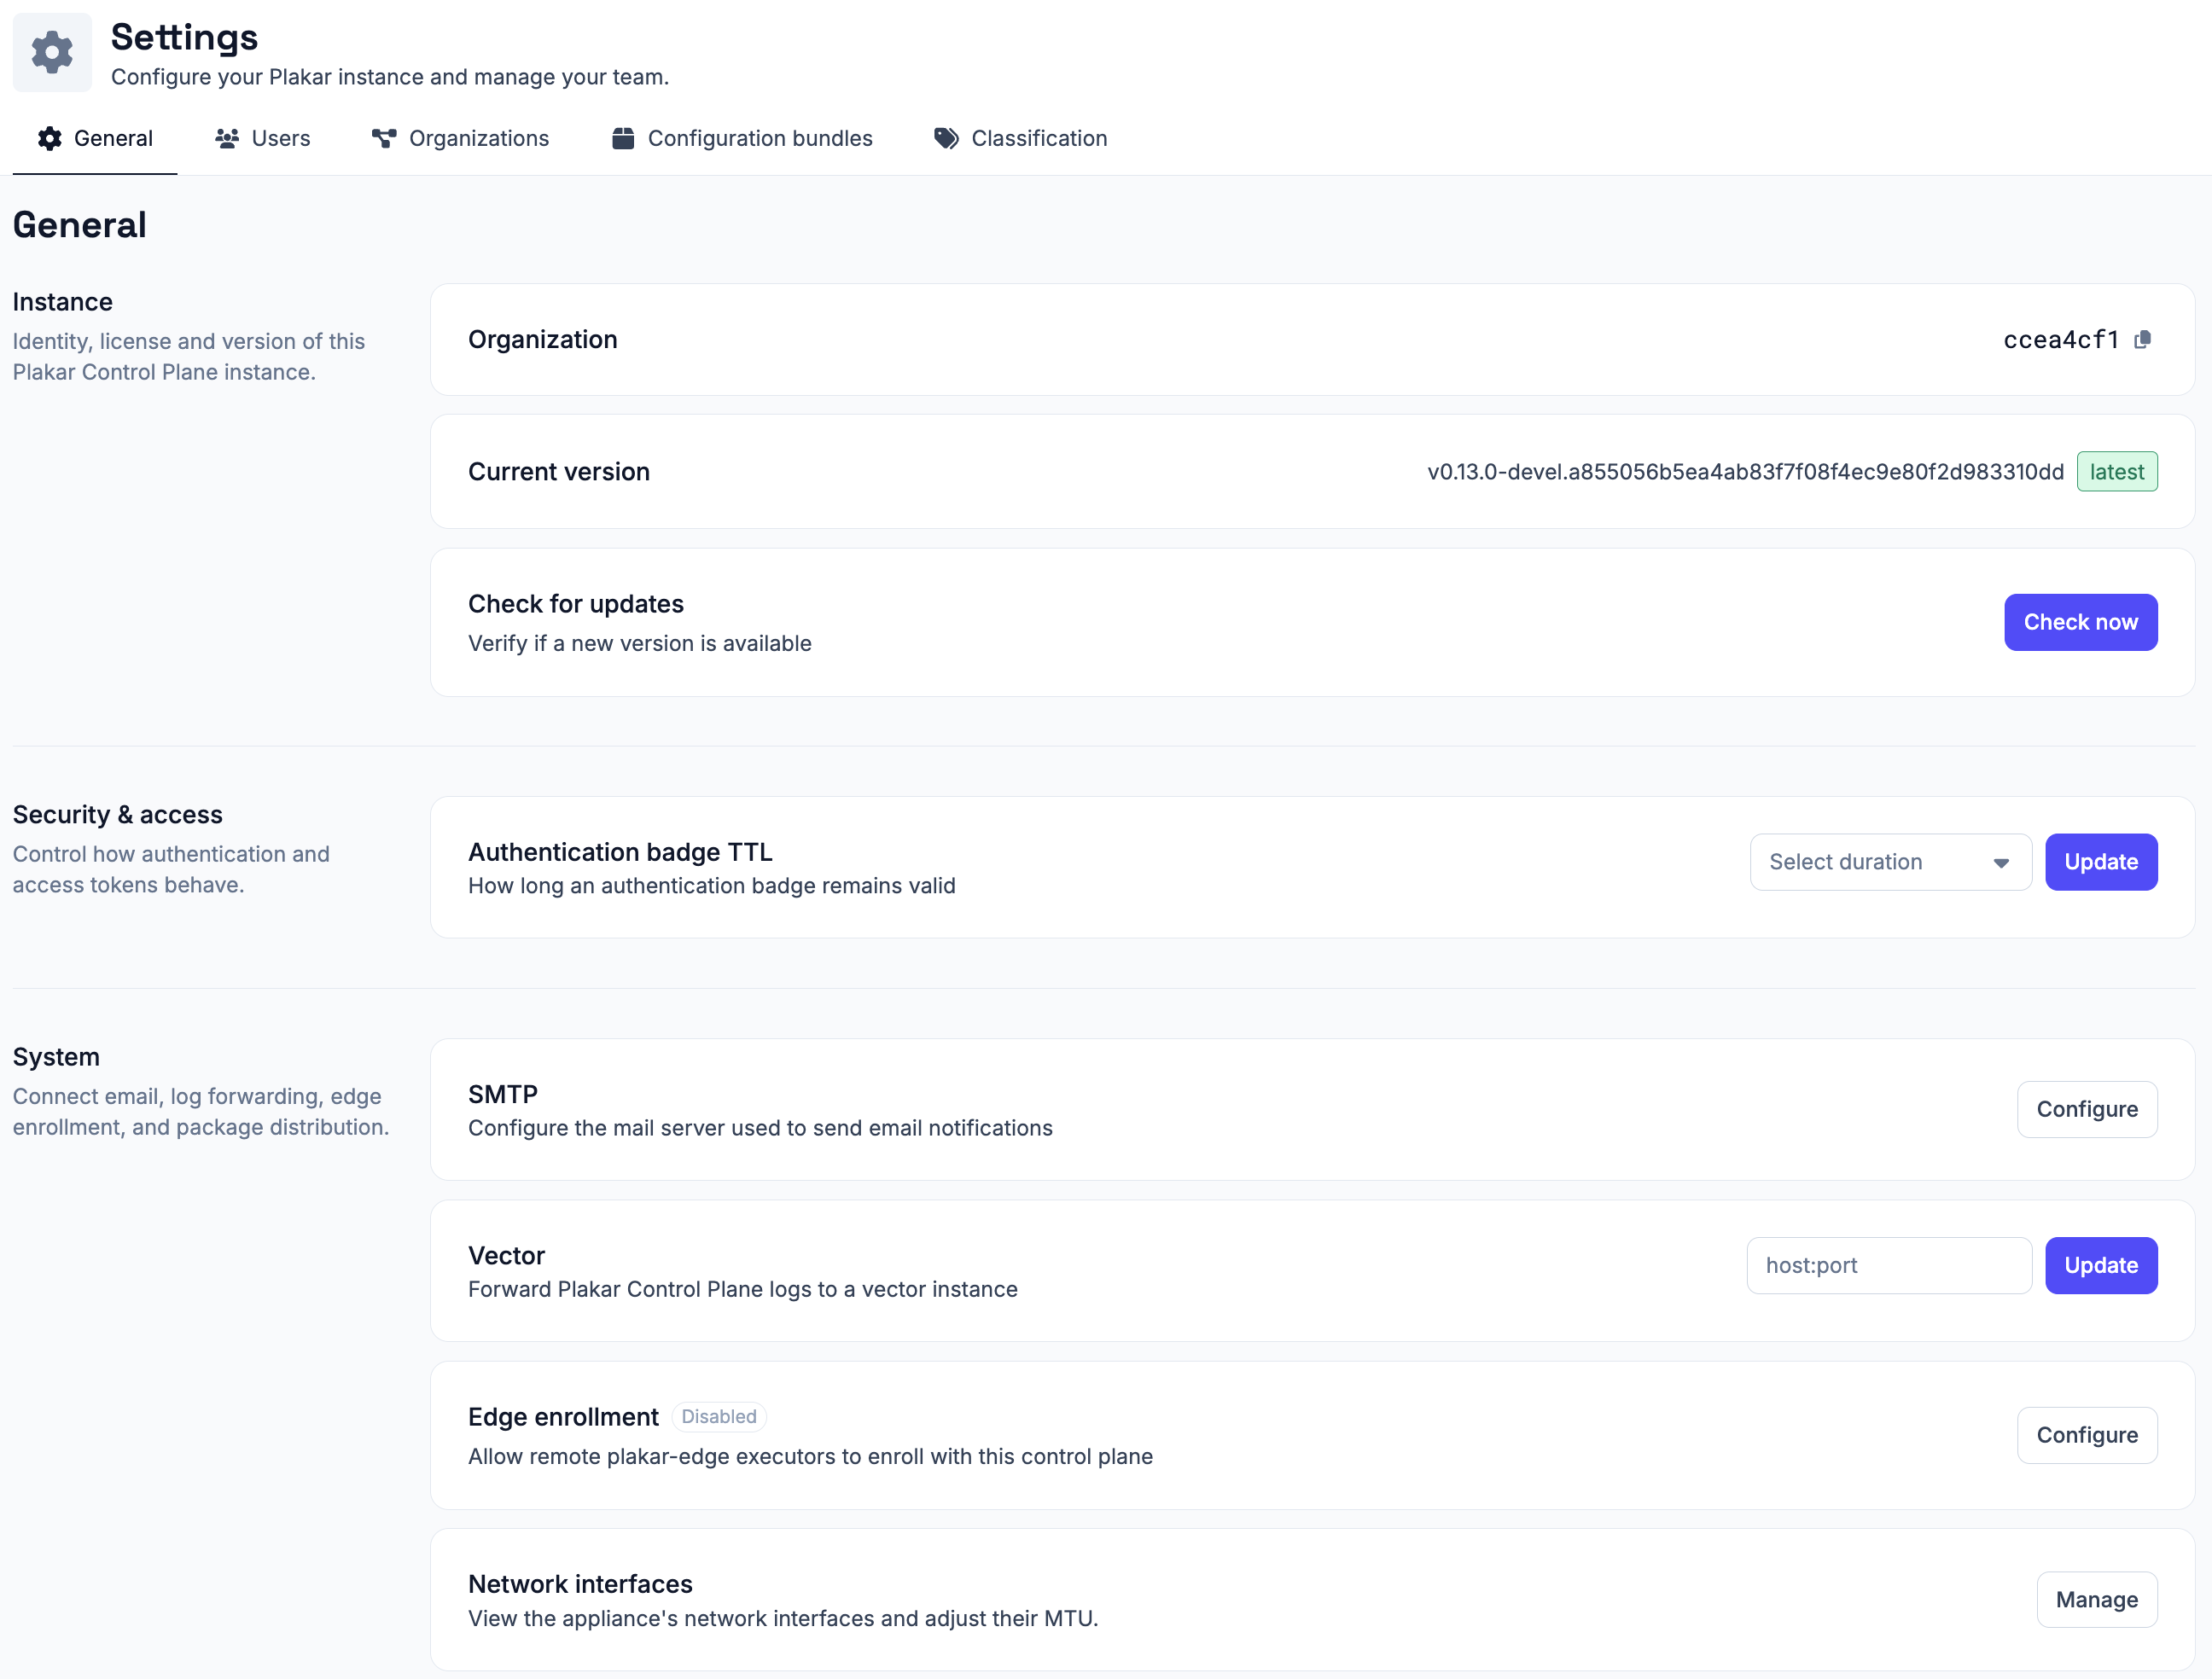Screen dimensions: 2212x1679
Task: Copy the organization ID ccea4cf1
Action: [2142, 340]
